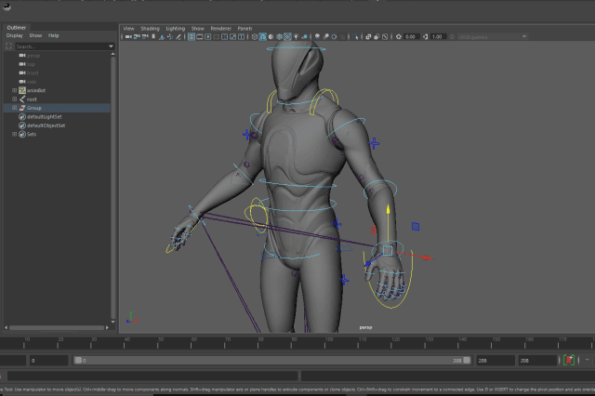Viewport: 595px width, 396px height.
Task: Toggle the Gate Mask display
Action: (x=216, y=37)
